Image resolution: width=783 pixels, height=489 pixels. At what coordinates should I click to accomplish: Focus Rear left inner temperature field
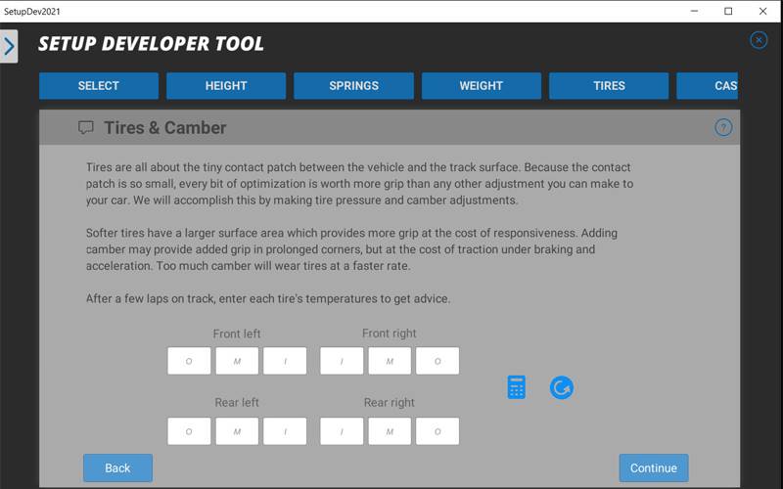(285, 431)
